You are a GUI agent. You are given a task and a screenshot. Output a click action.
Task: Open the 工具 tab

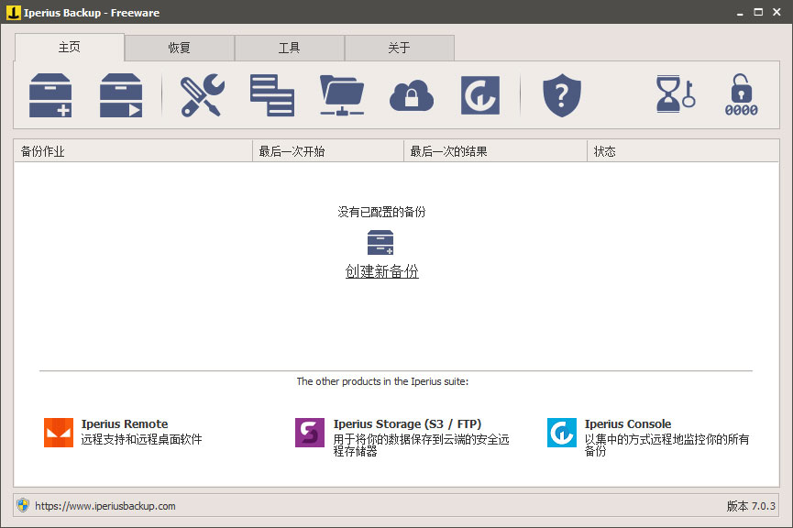[x=290, y=48]
